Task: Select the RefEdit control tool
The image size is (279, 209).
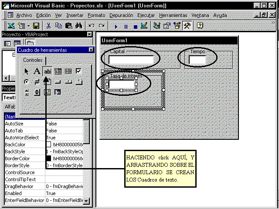Action: [x=58, y=92]
